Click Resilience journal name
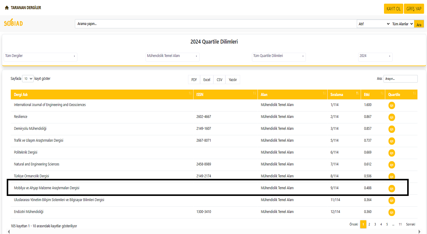 20,117
